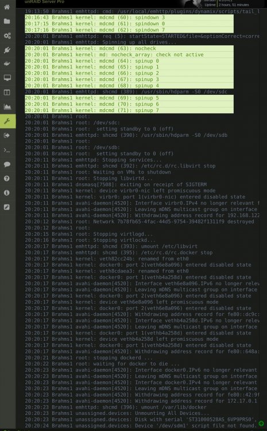Click line 'veth8cdaea3: renamed from eth0'
Image resolution: width=267 pixels, height=431 pixels.
[x=107, y=271]
